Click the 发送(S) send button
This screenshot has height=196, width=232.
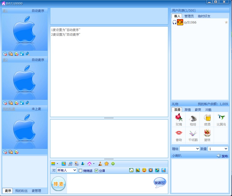tap(160, 183)
